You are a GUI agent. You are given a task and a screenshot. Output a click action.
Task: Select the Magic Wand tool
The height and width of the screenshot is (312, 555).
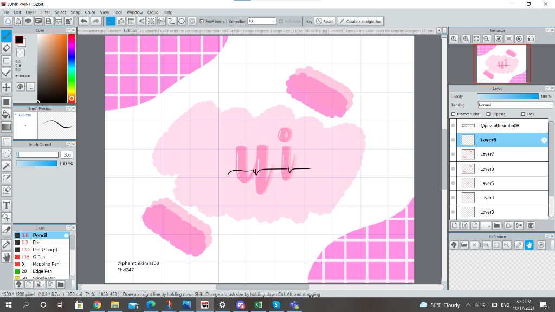[x=7, y=166]
